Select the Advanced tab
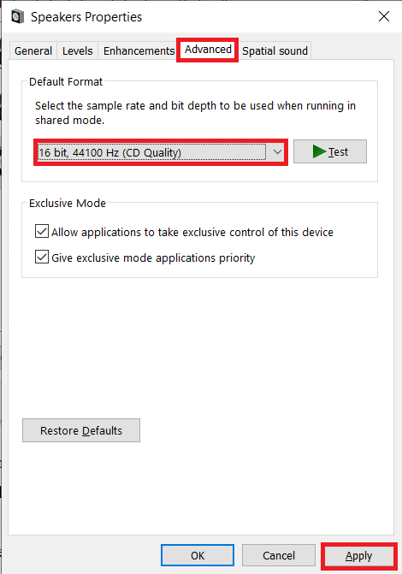The width and height of the screenshot is (402, 574). point(208,50)
